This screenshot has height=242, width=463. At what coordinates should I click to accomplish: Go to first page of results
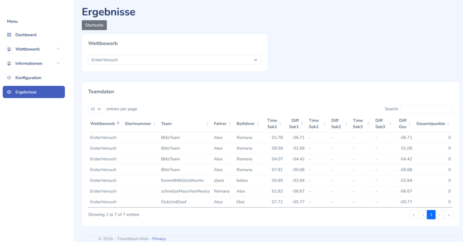click(x=414, y=214)
